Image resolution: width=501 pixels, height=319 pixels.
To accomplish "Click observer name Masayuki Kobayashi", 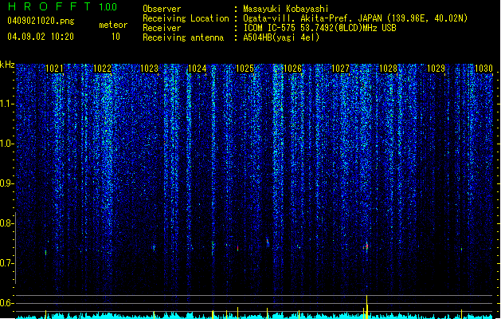I will [286, 9].
